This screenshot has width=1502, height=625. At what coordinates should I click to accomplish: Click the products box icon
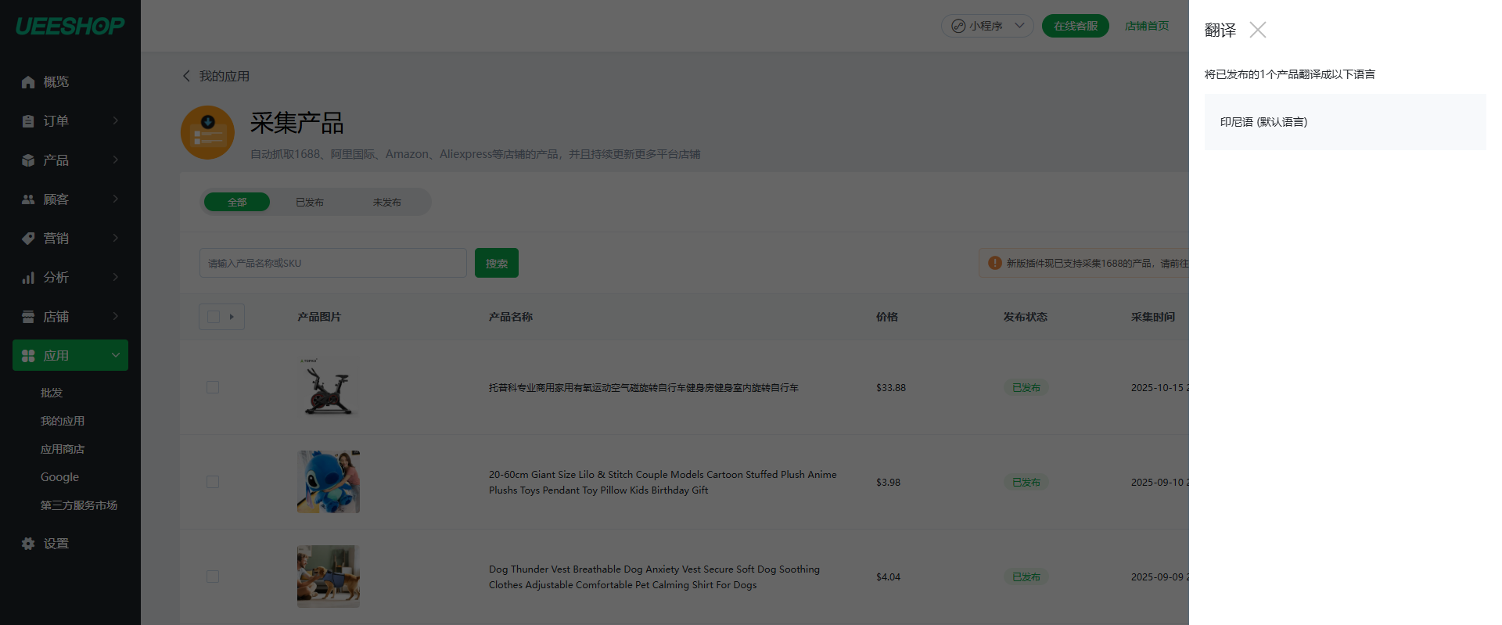(28, 160)
